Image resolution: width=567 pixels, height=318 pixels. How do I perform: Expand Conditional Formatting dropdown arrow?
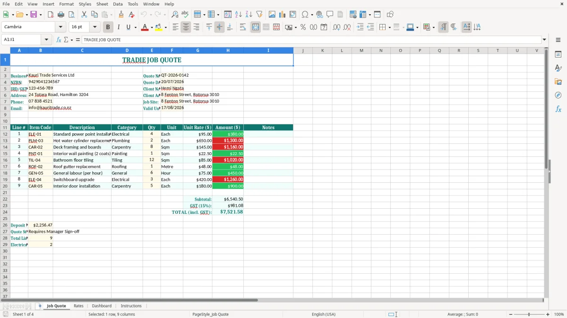point(433,27)
